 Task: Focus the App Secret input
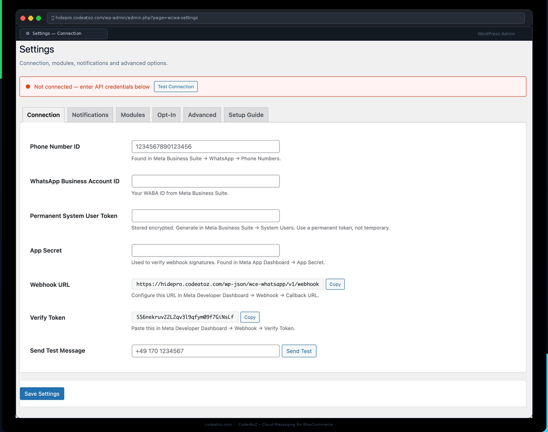tap(205, 250)
